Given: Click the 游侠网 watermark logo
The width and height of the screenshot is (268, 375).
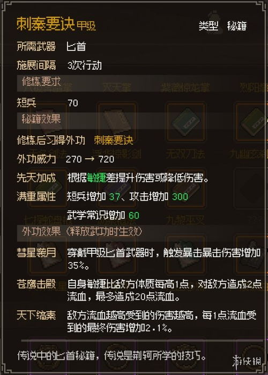Looking at the screenshot, I should click(247, 361).
